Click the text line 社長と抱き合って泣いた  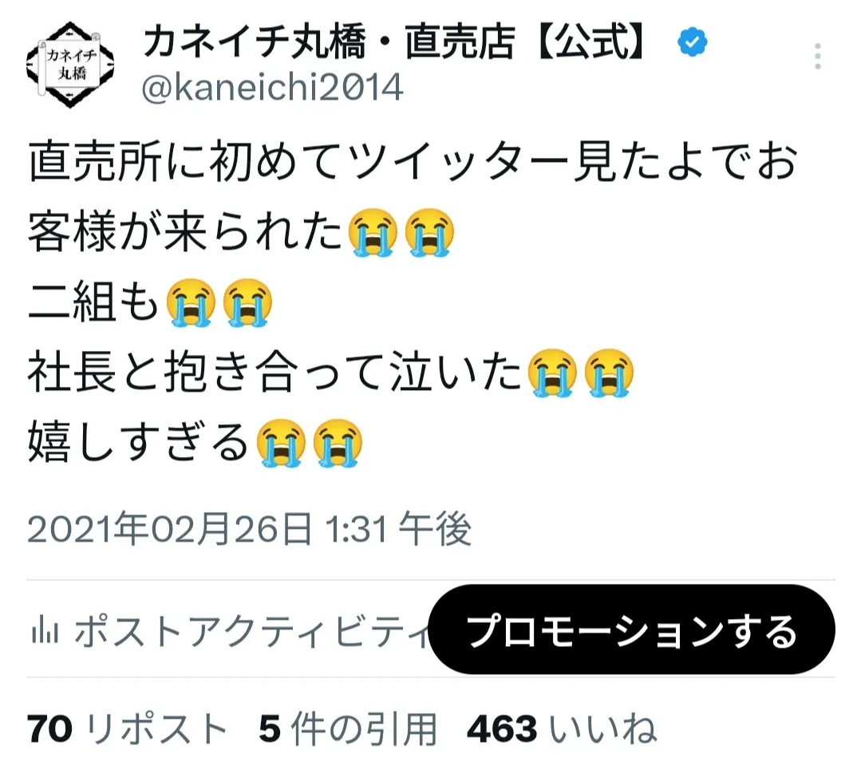coord(275,373)
